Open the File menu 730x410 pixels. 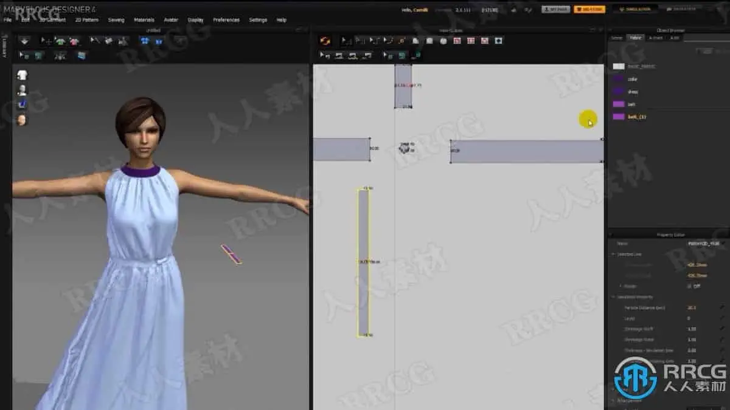tap(7, 19)
